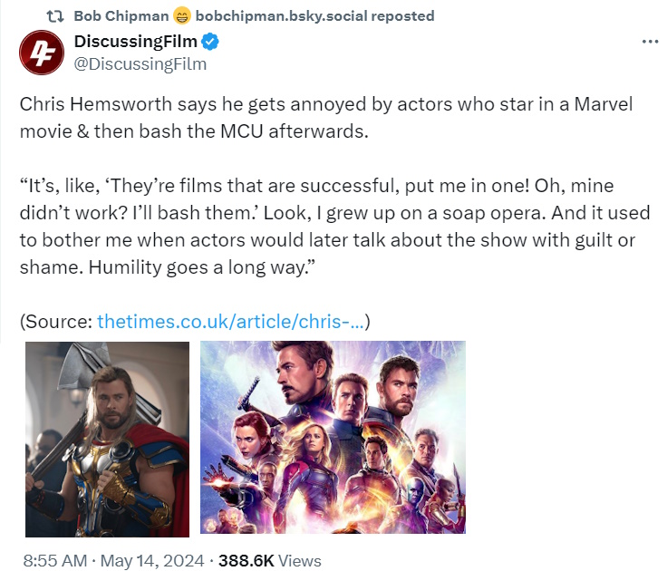Open the DiscussingFilm profile avatar

tap(39, 53)
